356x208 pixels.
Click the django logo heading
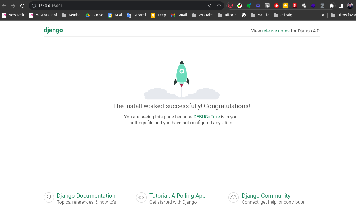53,30
